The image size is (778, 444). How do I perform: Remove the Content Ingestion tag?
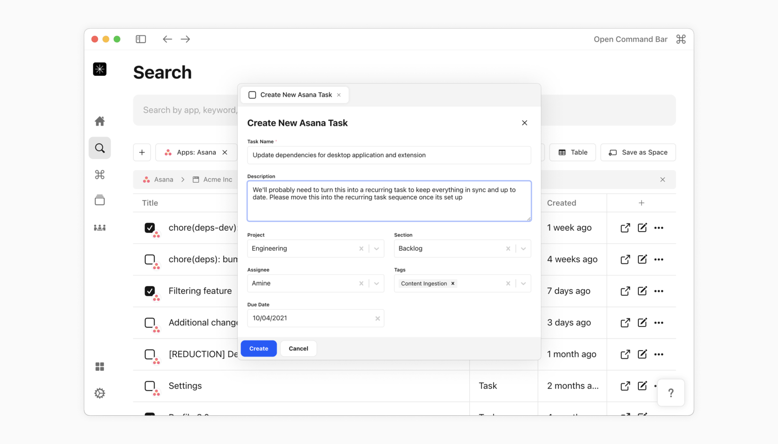(453, 283)
